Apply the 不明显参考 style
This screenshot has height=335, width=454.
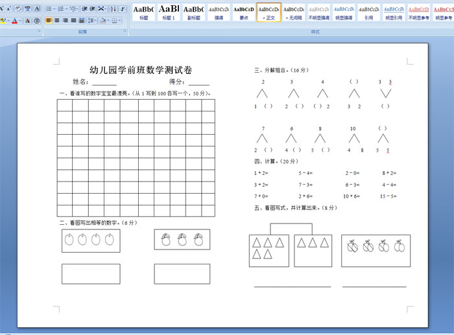[419, 12]
